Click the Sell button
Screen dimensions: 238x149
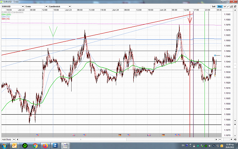tap(214, 6)
